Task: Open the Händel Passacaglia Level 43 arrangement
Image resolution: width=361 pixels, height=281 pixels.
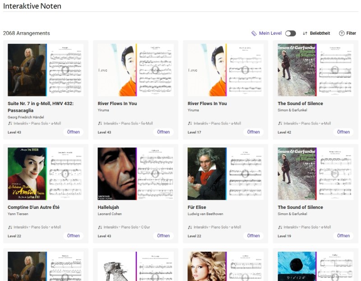Action: (74, 132)
